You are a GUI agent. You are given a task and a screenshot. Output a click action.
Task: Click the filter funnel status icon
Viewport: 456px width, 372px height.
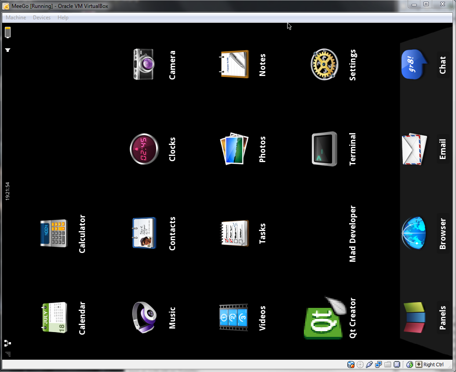point(8,50)
